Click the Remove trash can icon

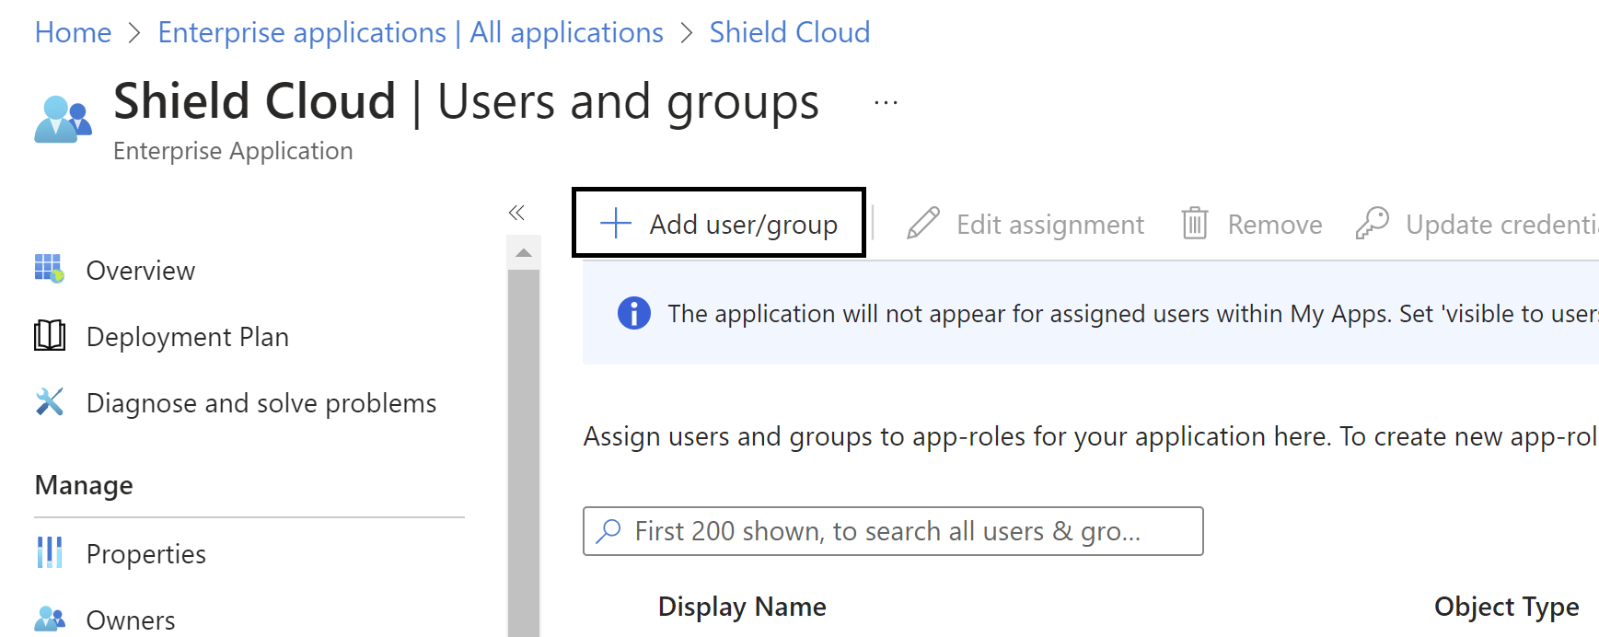[x=1195, y=223]
